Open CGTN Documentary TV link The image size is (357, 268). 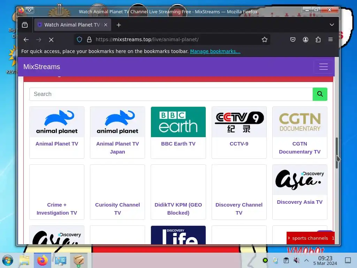pos(299,148)
